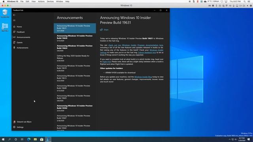Open the Windows Insider Program documentation link
The image size is (253, 142).
[x=136, y=45]
